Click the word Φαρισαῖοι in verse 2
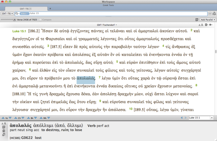Image resolution: width=217 pixels, height=141 pixels. pyautogui.click(x=55, y=39)
